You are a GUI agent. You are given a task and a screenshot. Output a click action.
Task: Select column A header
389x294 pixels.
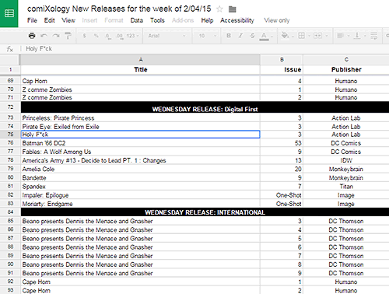[140, 60]
